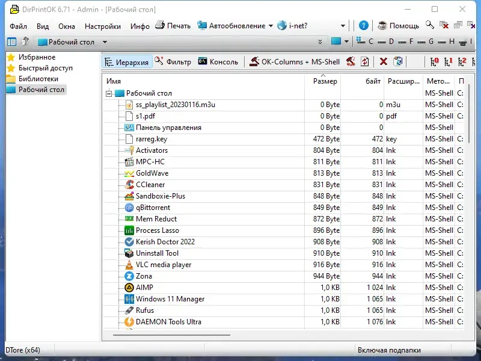
Task: Sort by the Мето... column header
Action: pos(438,81)
